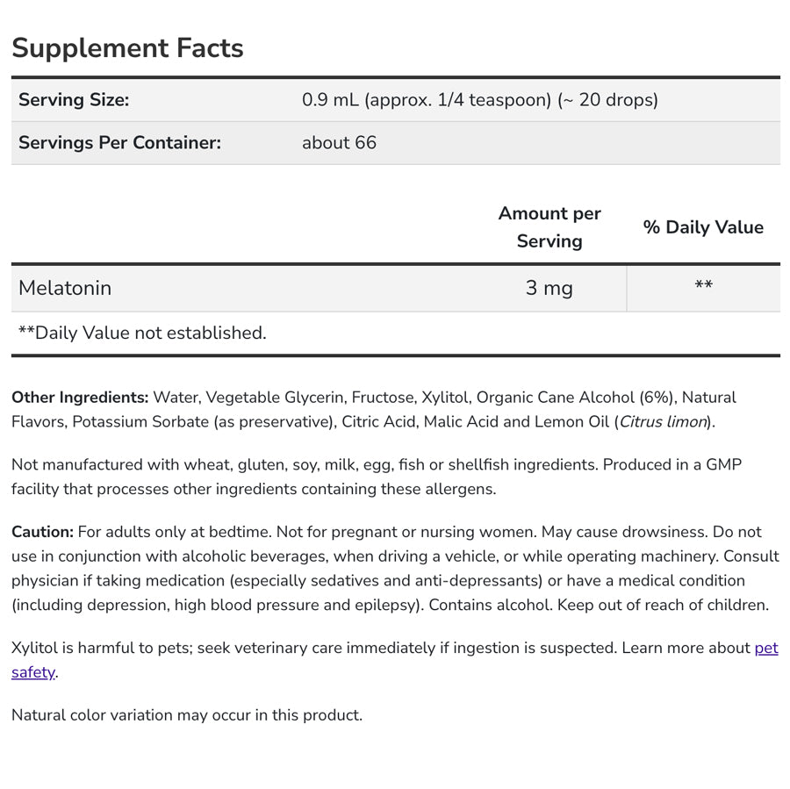Select the Melatonin row name
The width and height of the screenshot is (790, 789).
coord(65,288)
